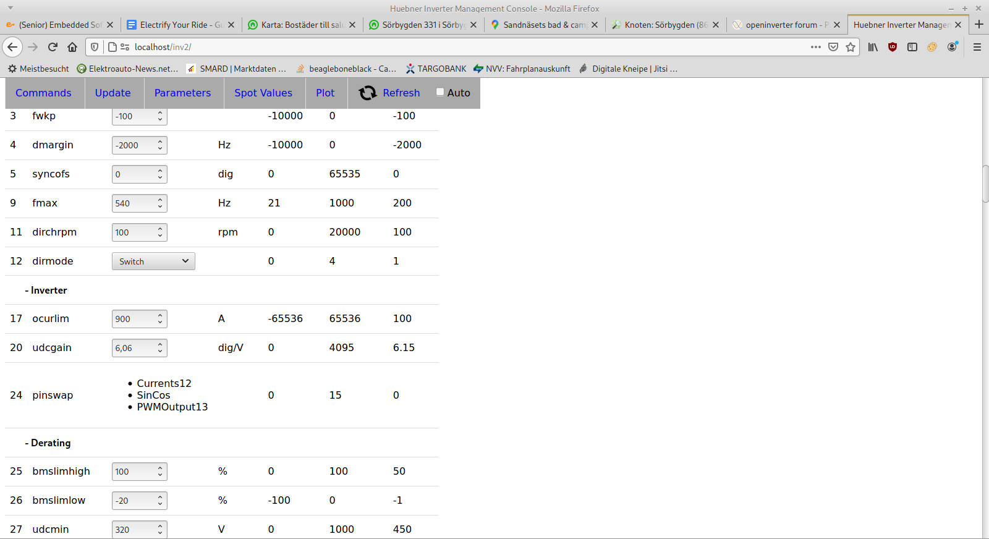The height and width of the screenshot is (539, 989).
Task: Open a new browser tab with the plus button
Action: pyautogui.click(x=979, y=25)
